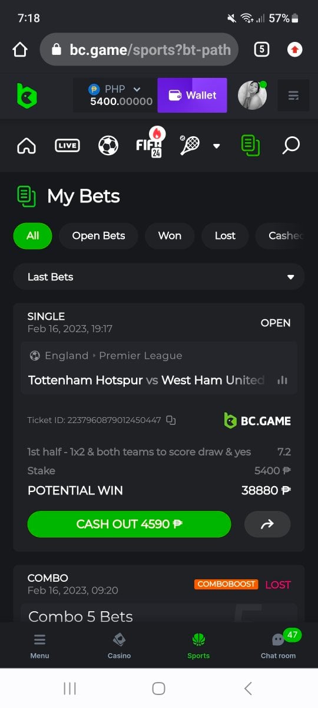
Task: Copy the ticket ID with copy icon
Action: click(171, 420)
